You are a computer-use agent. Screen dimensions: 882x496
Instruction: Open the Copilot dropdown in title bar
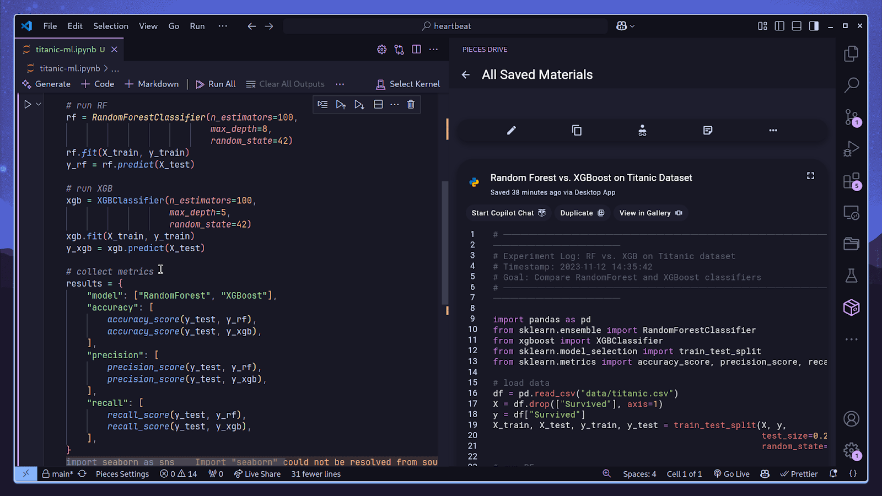pos(625,26)
